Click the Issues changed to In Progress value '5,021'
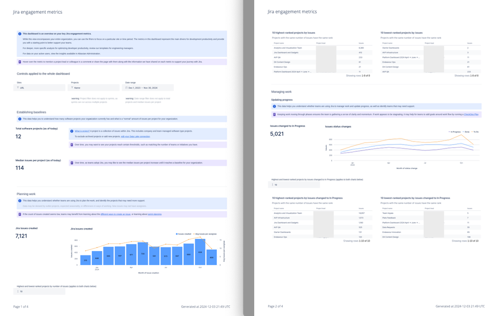This screenshot has height=316, width=499. click(277, 134)
